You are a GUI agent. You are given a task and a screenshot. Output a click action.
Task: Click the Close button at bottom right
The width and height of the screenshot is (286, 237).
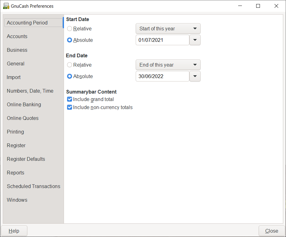[271, 231]
